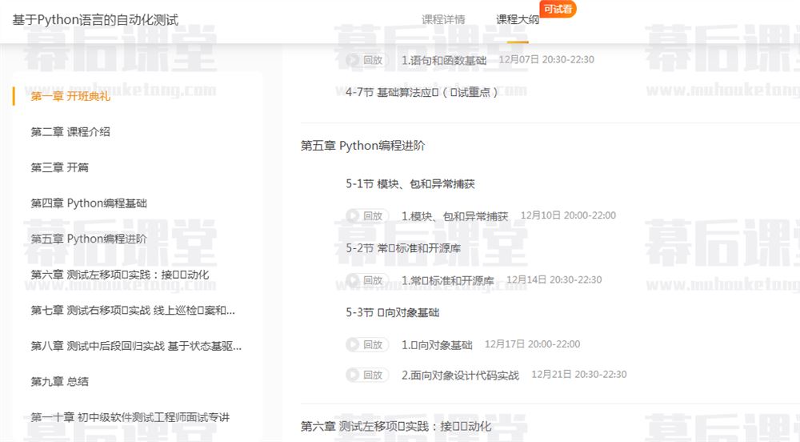The height and width of the screenshot is (442, 800).
Task: Select 第八章 测试中后段回归实战 chapter
Action: click(136, 346)
